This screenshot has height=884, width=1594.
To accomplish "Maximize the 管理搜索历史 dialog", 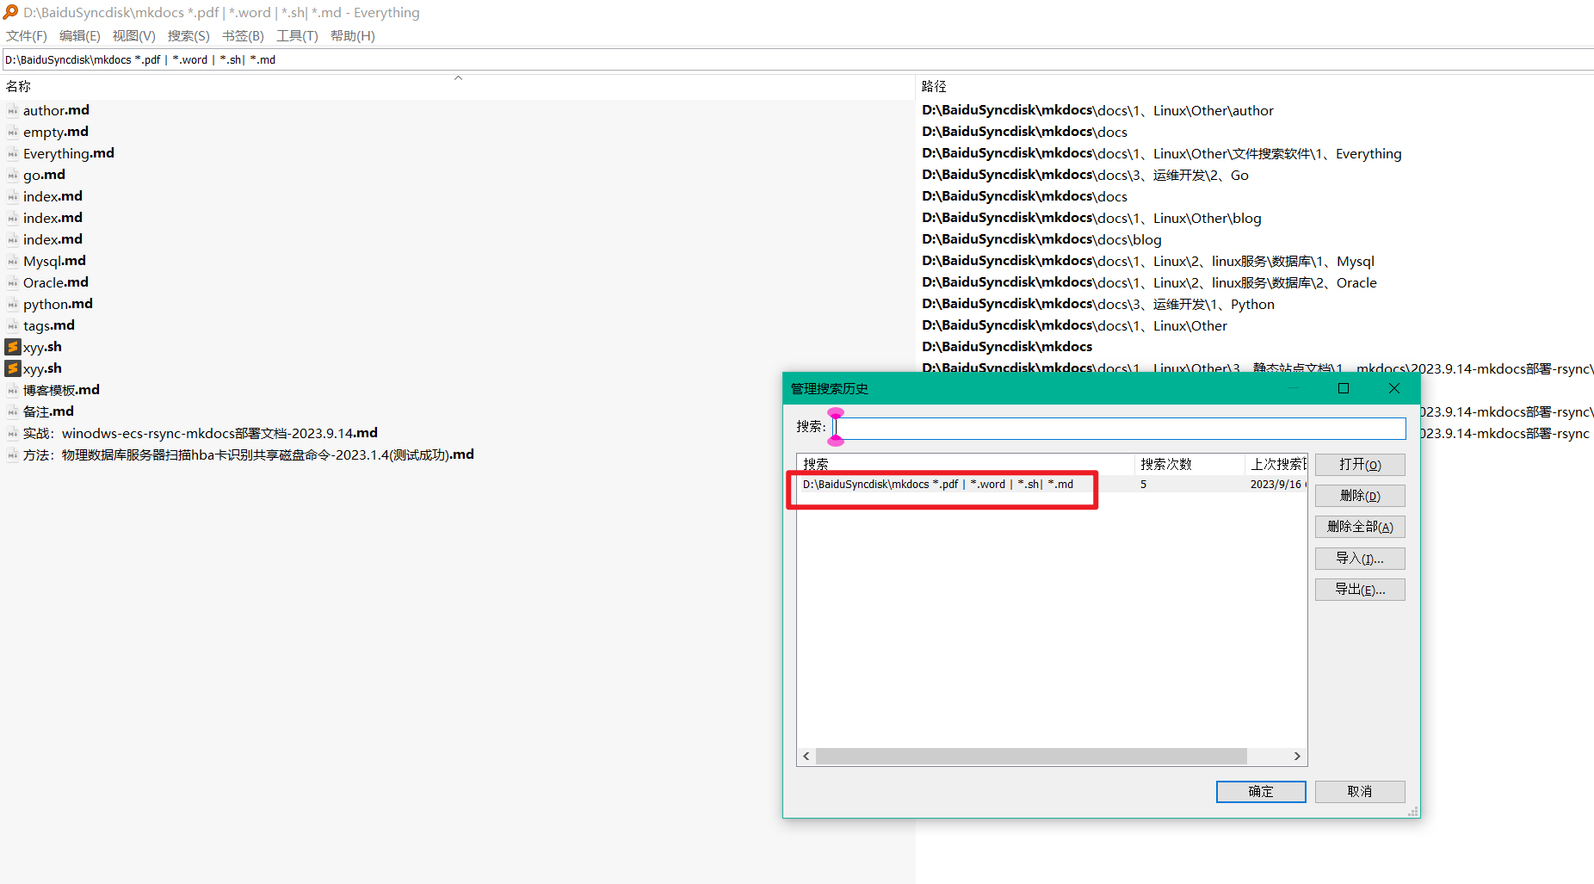I will click(1344, 389).
